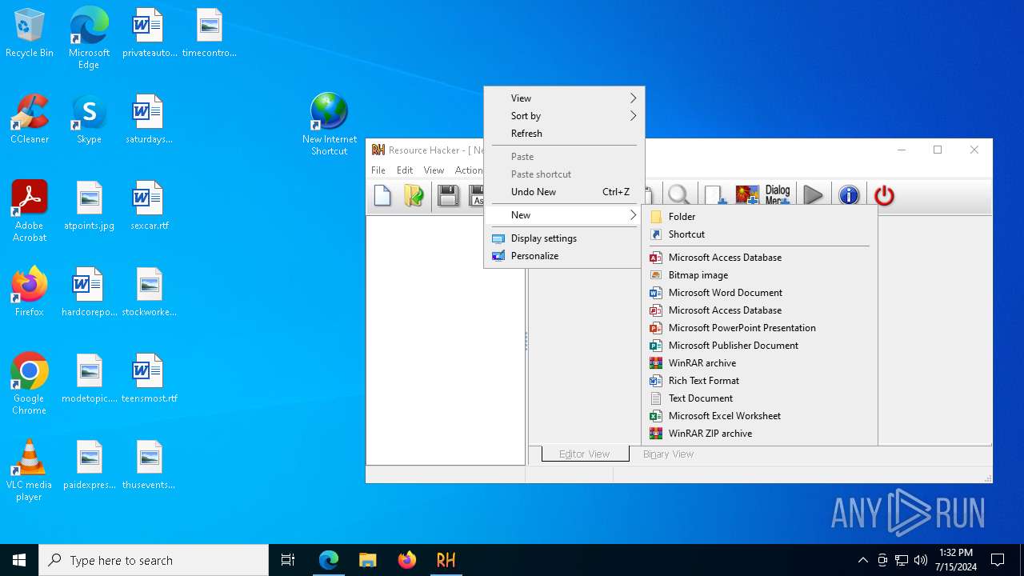The width and height of the screenshot is (1024, 576).
Task: Select the Microsoft Edge desktop shortcut
Action: click(89, 38)
